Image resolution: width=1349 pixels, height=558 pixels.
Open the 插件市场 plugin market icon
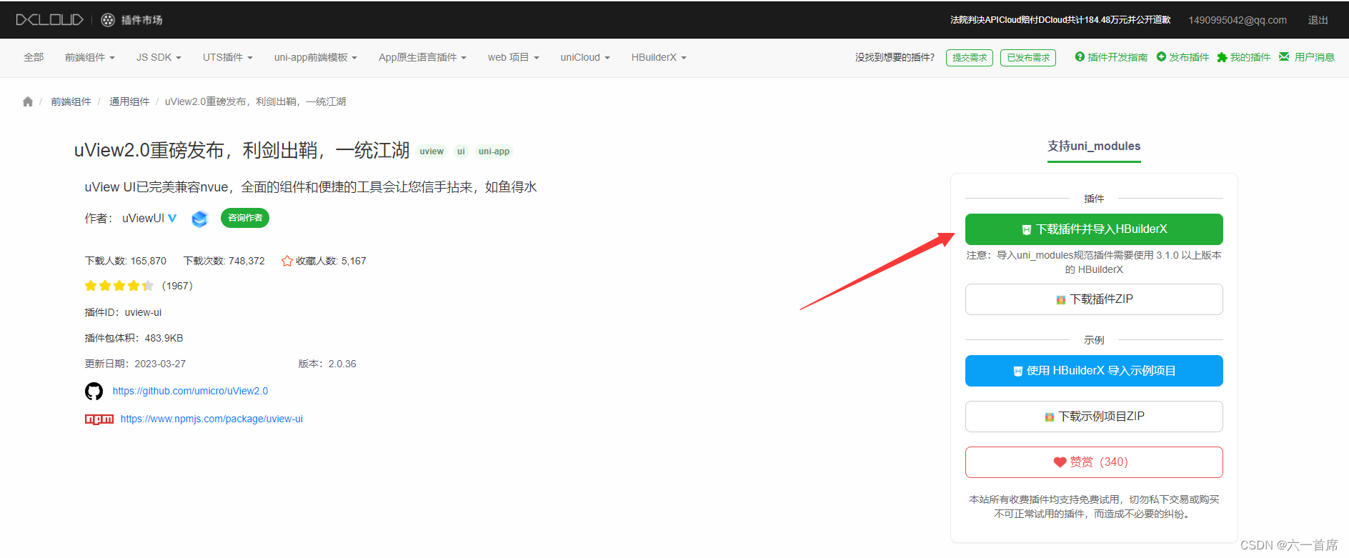pyautogui.click(x=108, y=20)
